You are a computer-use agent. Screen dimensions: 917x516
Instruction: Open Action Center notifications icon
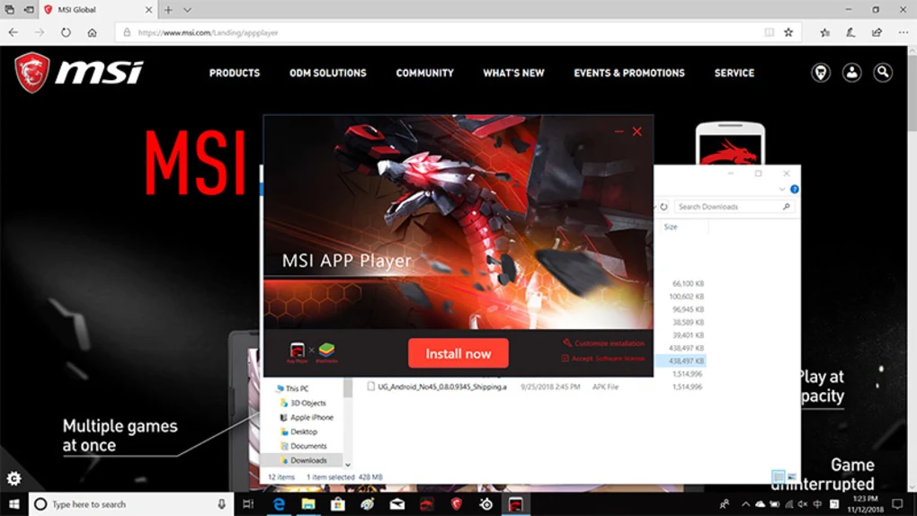898,504
